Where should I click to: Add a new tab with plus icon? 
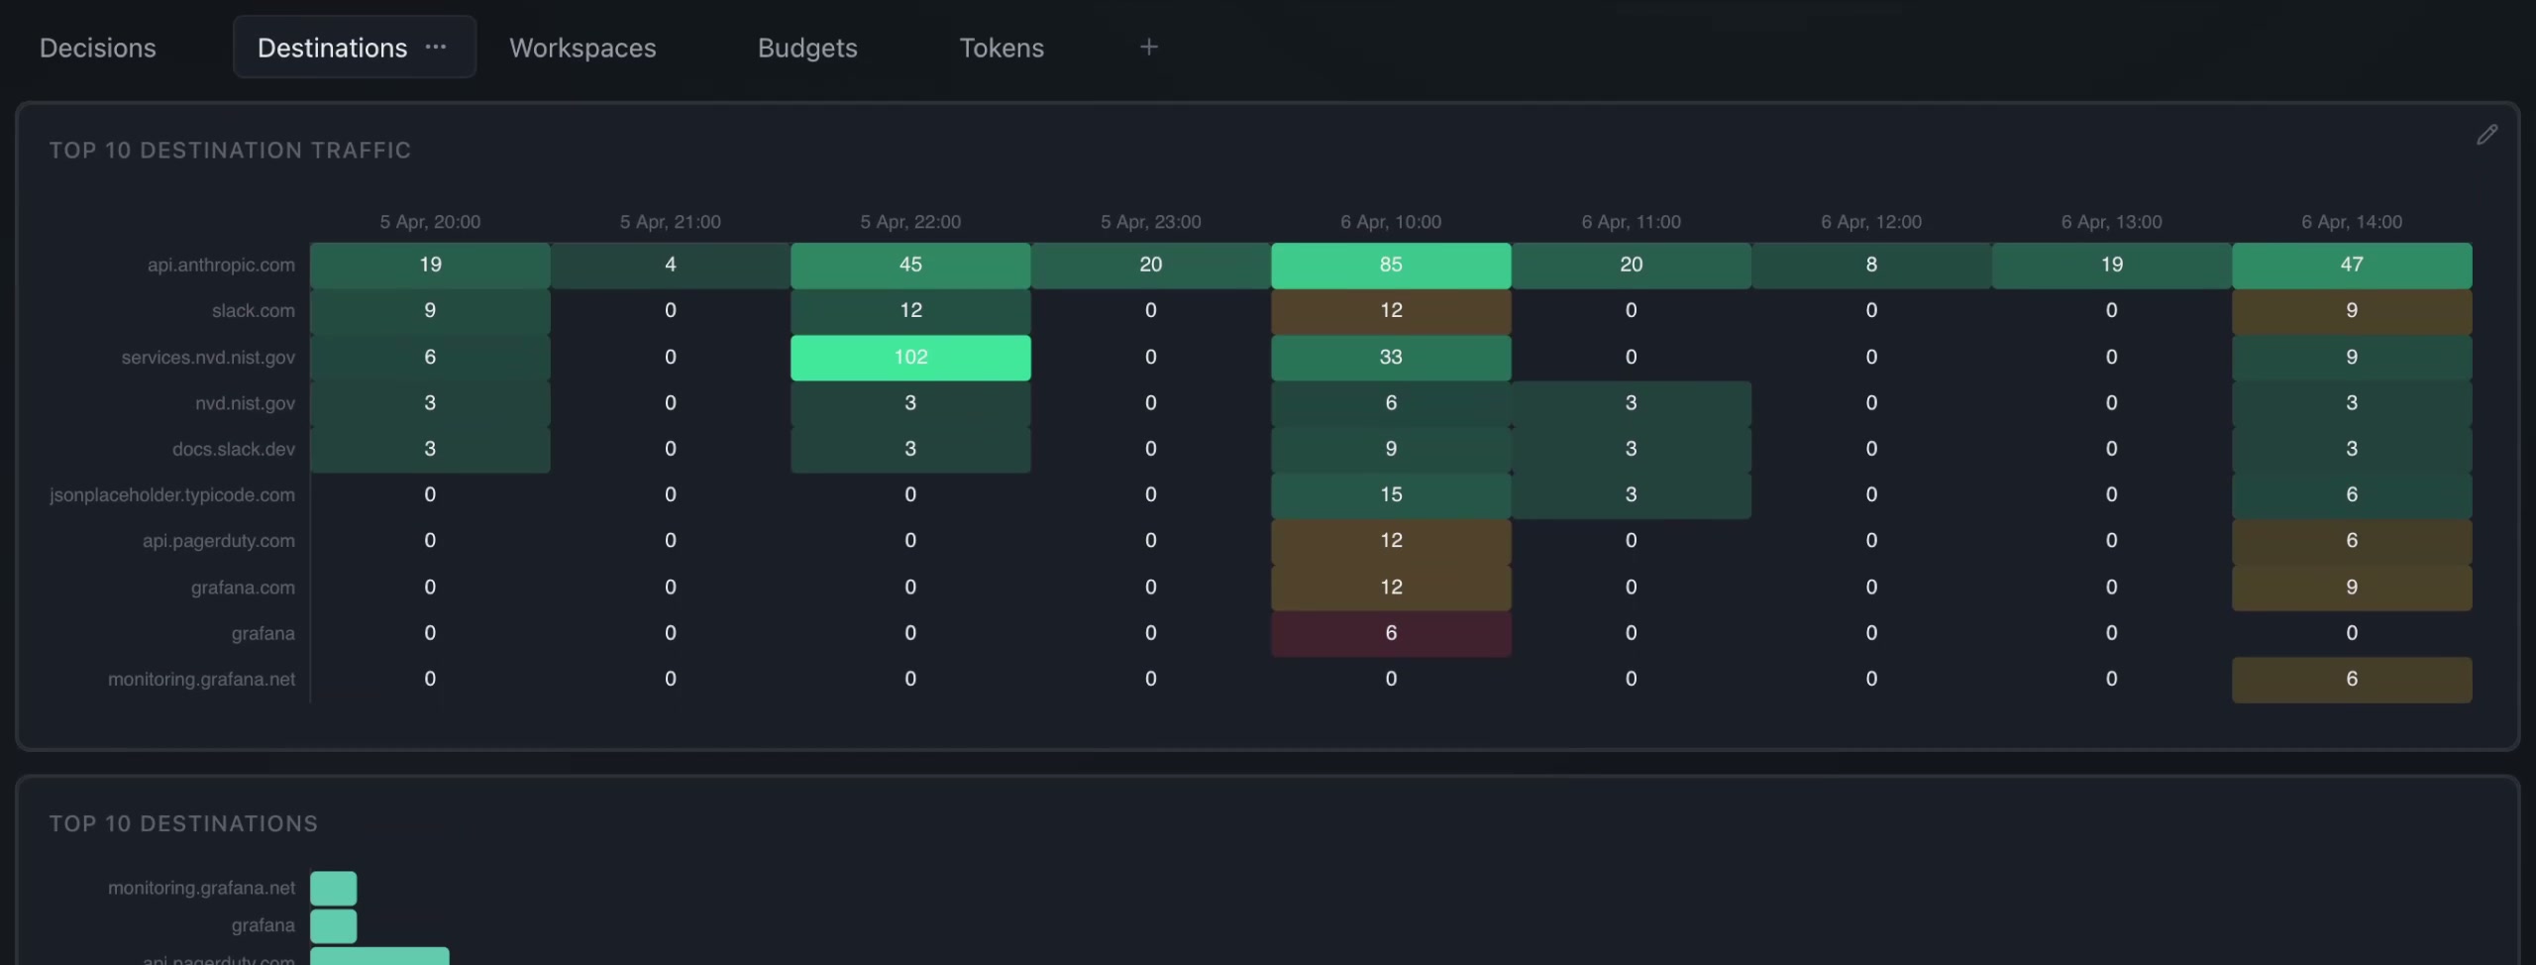point(1148,47)
